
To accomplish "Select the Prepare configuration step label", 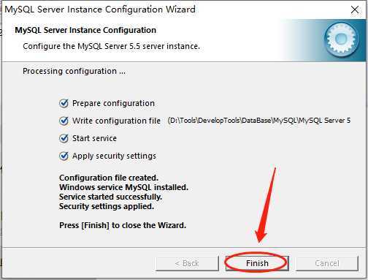I will [113, 103].
